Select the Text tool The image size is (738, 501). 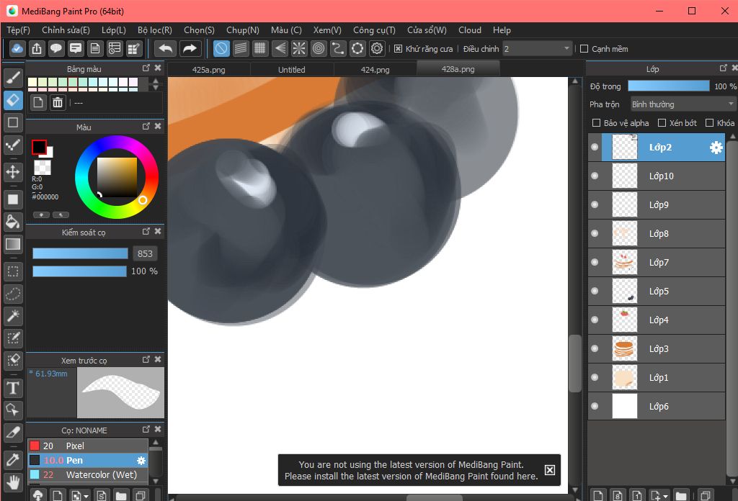(13, 388)
